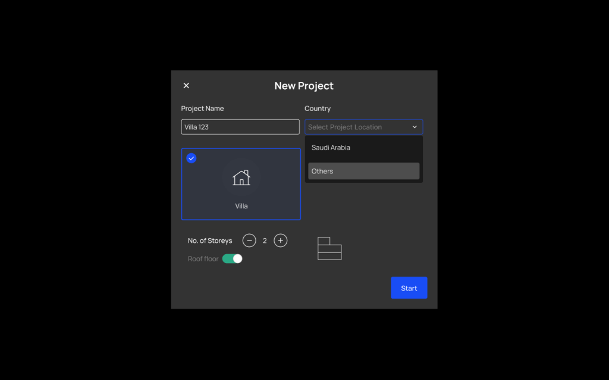The image size is (609, 380).
Task: Click the No. of Storeys label
Action: pos(210,241)
